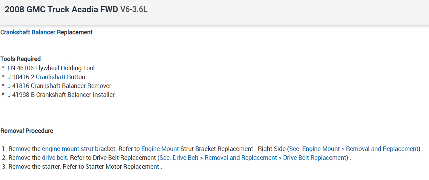Click the word Replacement in the page heading
This screenshot has width=429, height=180.
[75, 32]
